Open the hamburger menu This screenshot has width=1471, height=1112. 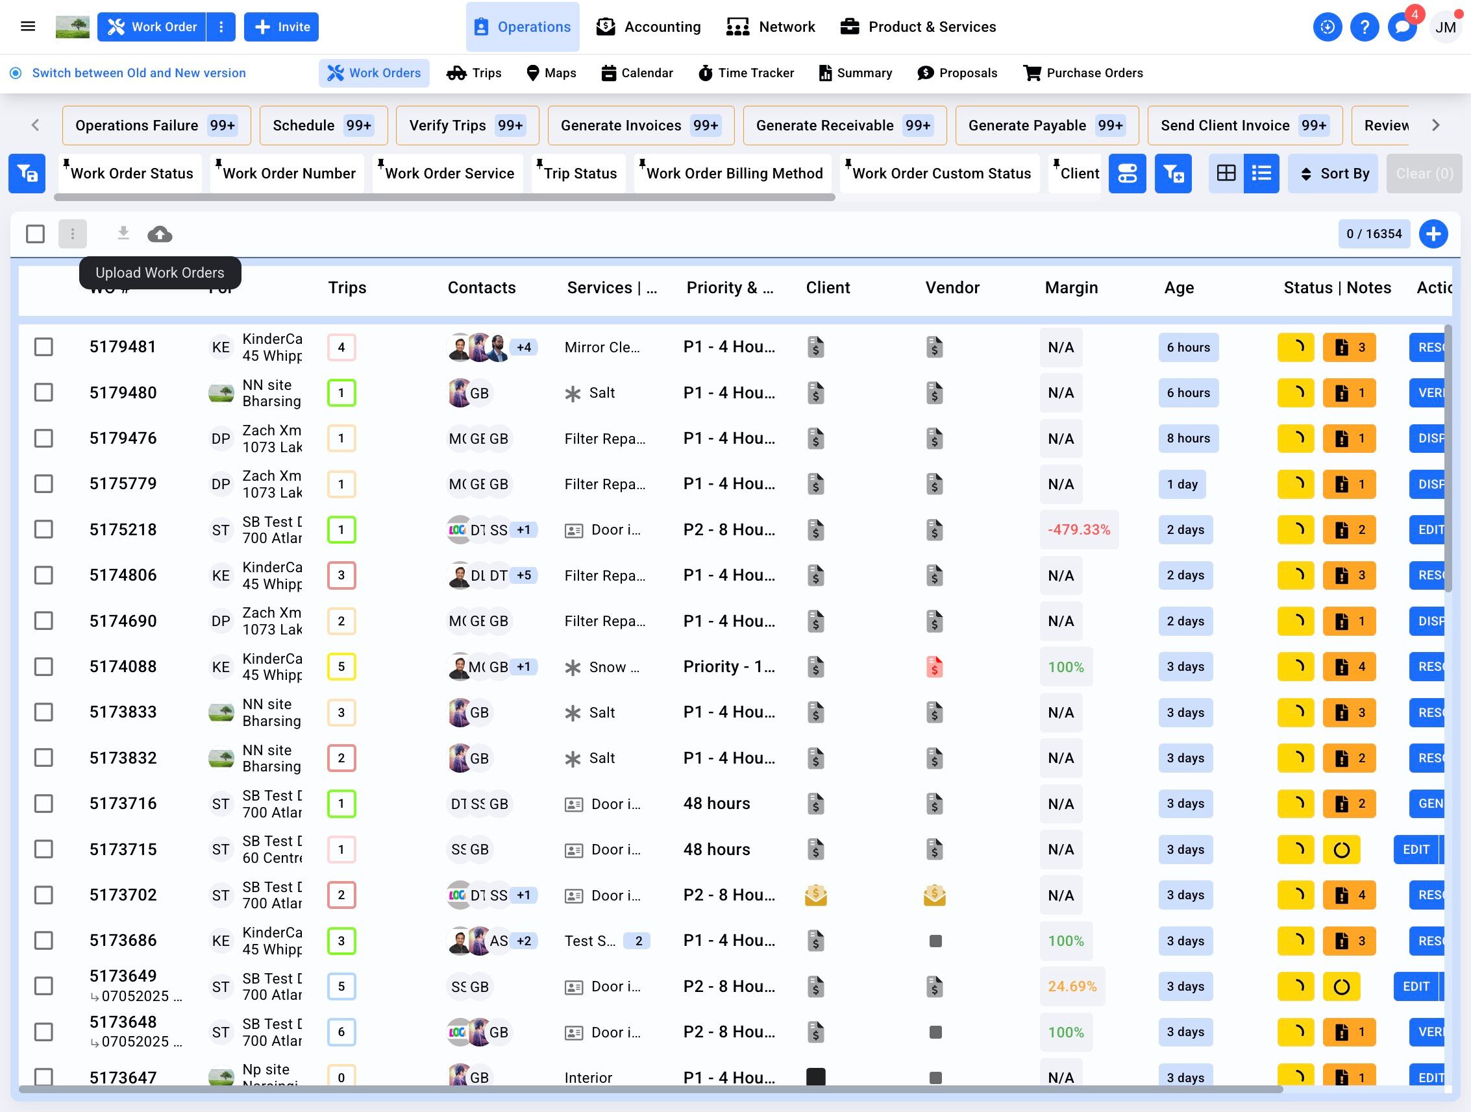point(28,27)
